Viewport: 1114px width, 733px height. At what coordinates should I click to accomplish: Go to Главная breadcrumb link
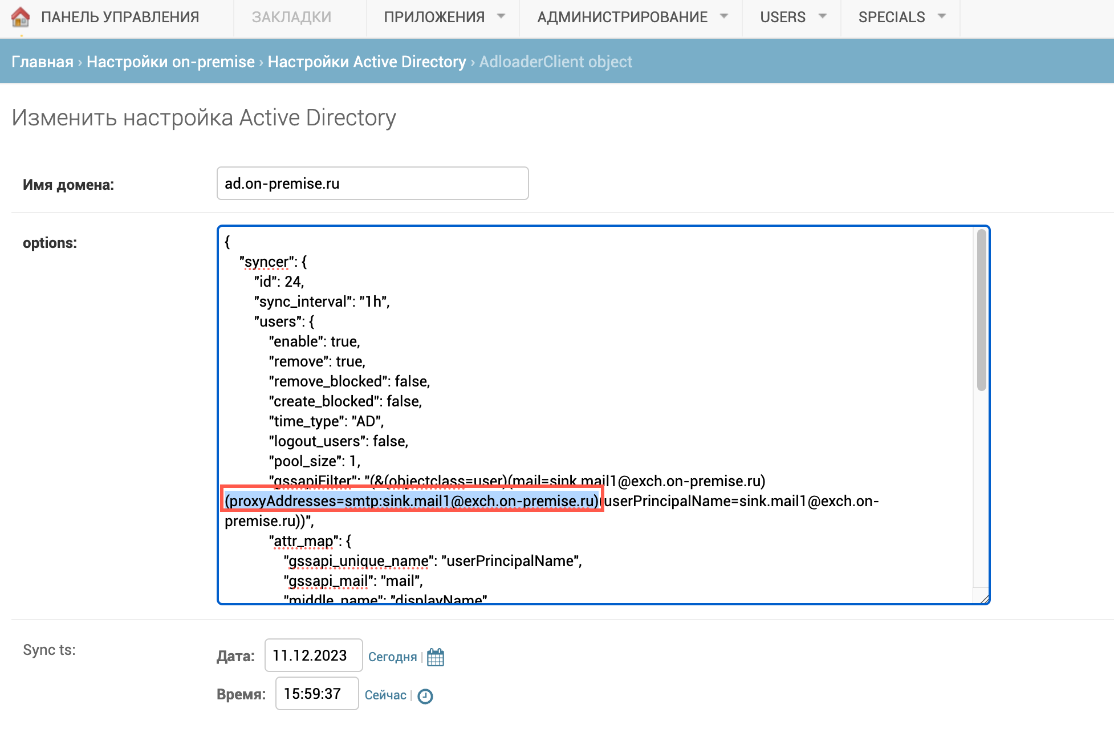coord(42,62)
